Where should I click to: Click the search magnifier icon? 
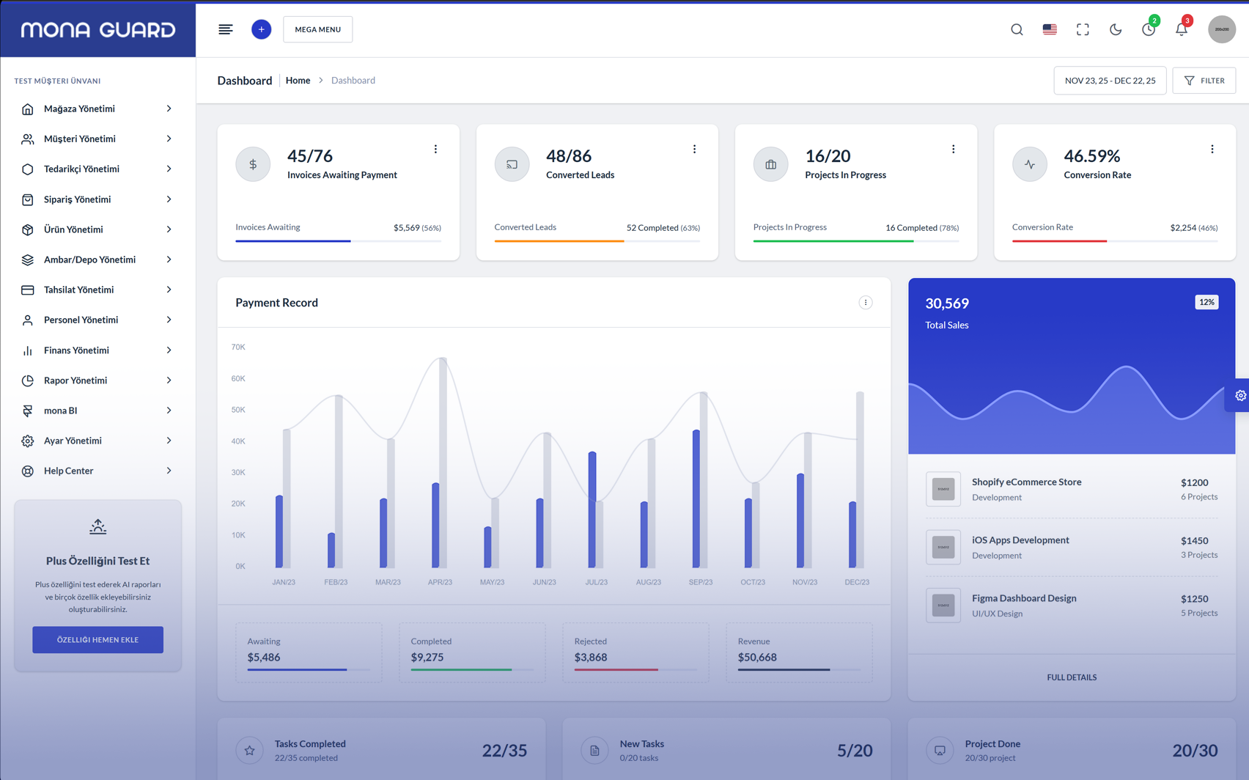[x=1017, y=29]
